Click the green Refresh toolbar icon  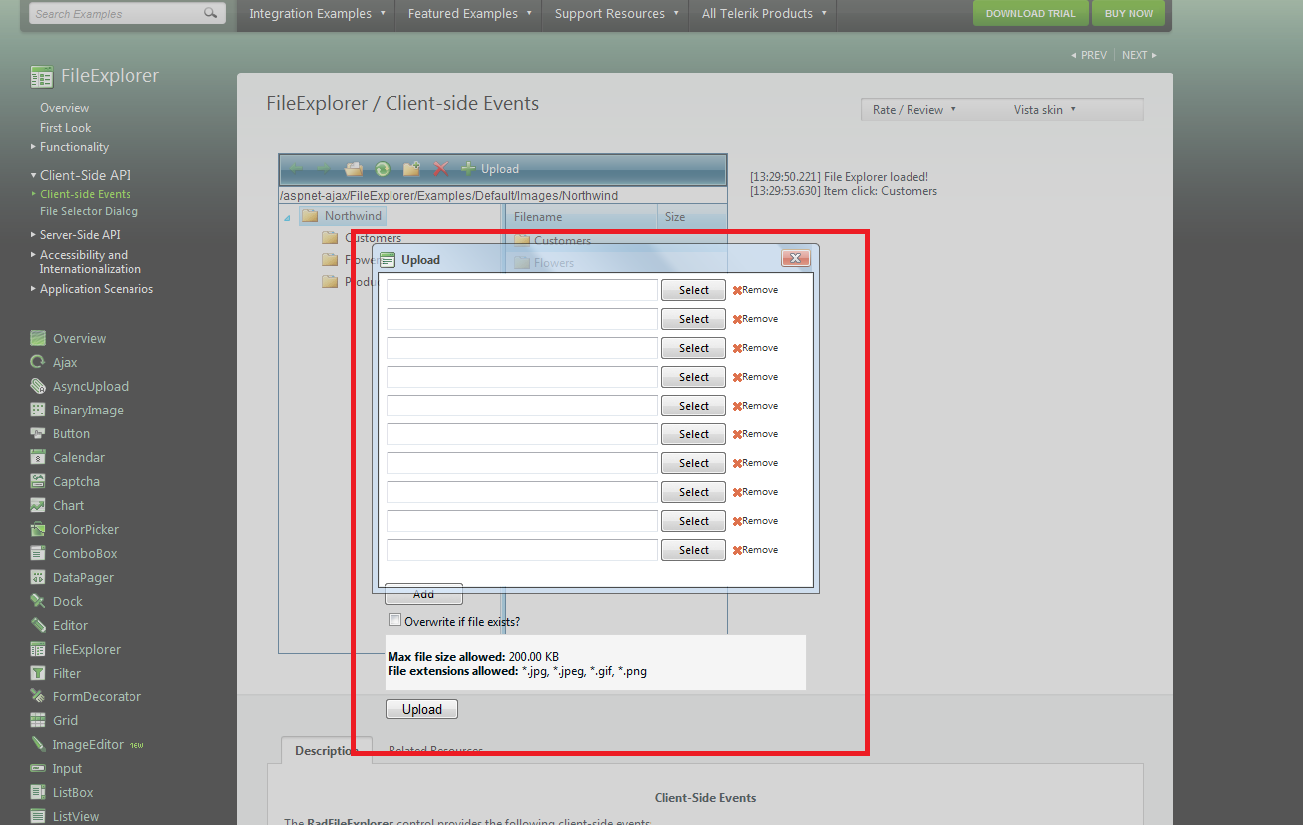[382, 169]
